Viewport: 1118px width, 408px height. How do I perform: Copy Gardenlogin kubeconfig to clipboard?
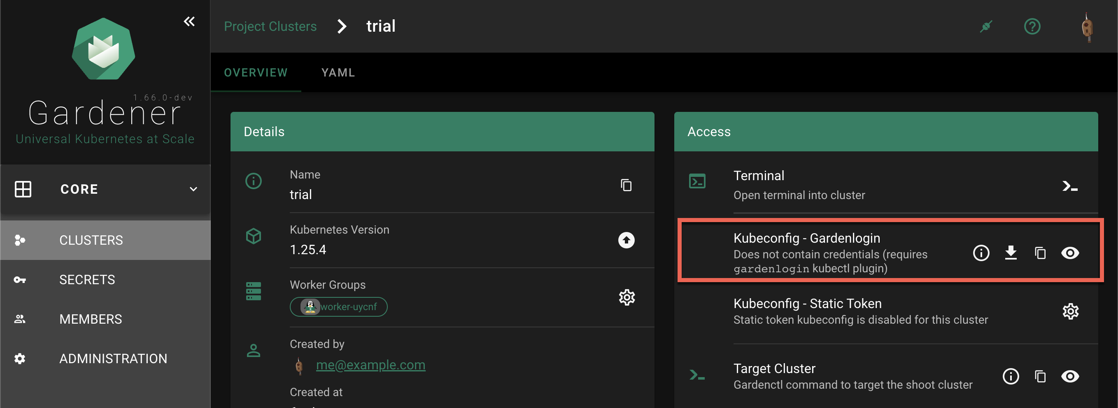(x=1040, y=253)
